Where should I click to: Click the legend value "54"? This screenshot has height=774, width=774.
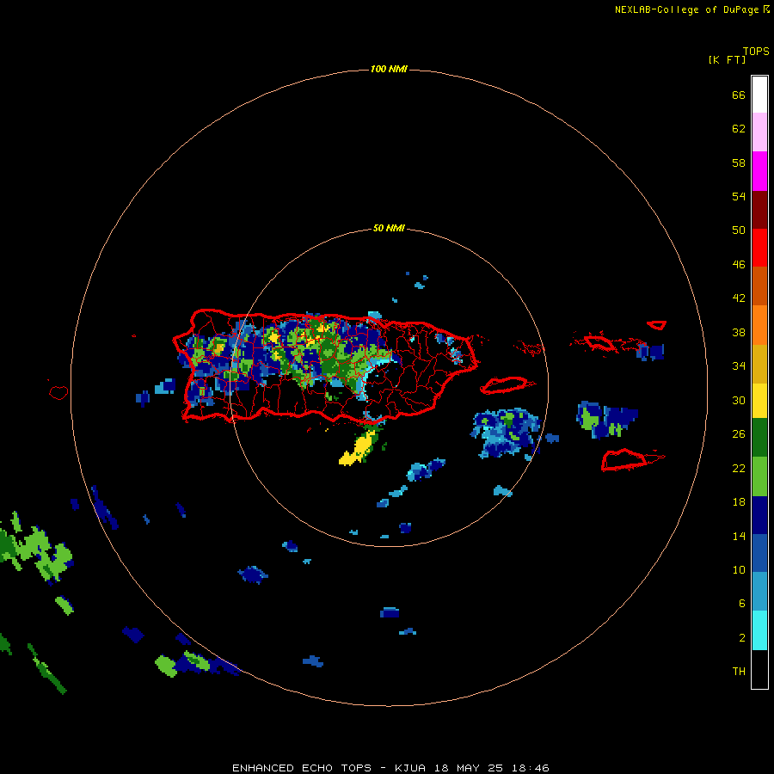click(x=739, y=196)
